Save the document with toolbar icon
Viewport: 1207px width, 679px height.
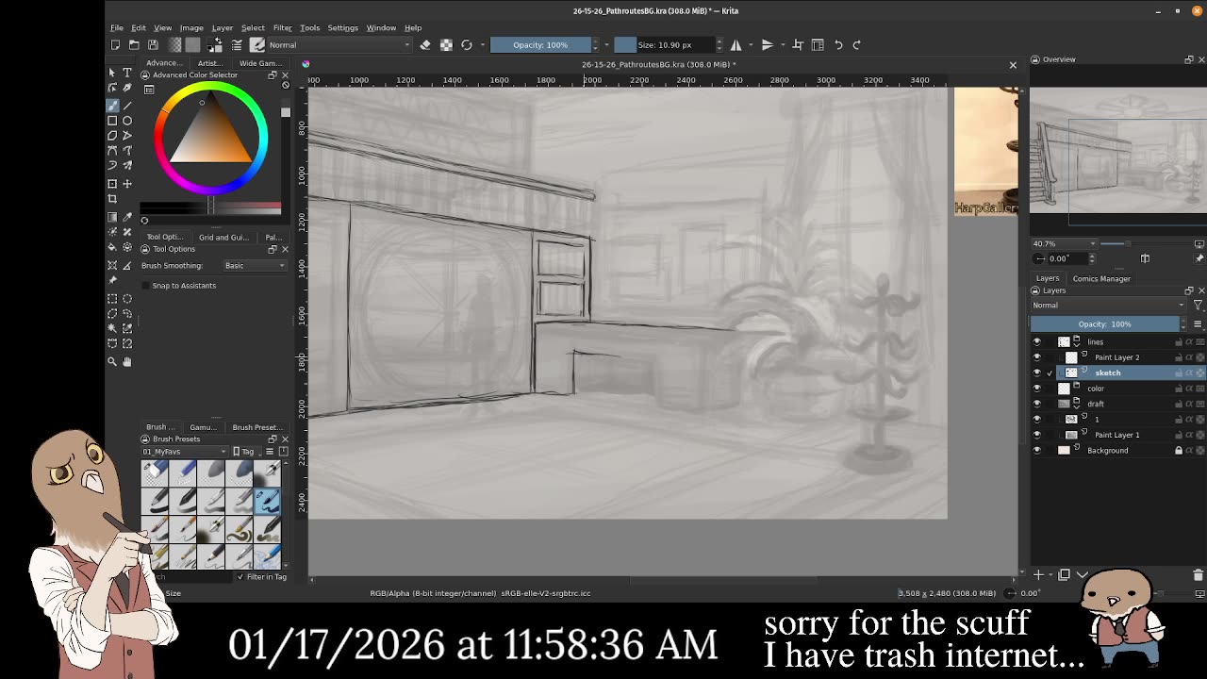[153, 44]
